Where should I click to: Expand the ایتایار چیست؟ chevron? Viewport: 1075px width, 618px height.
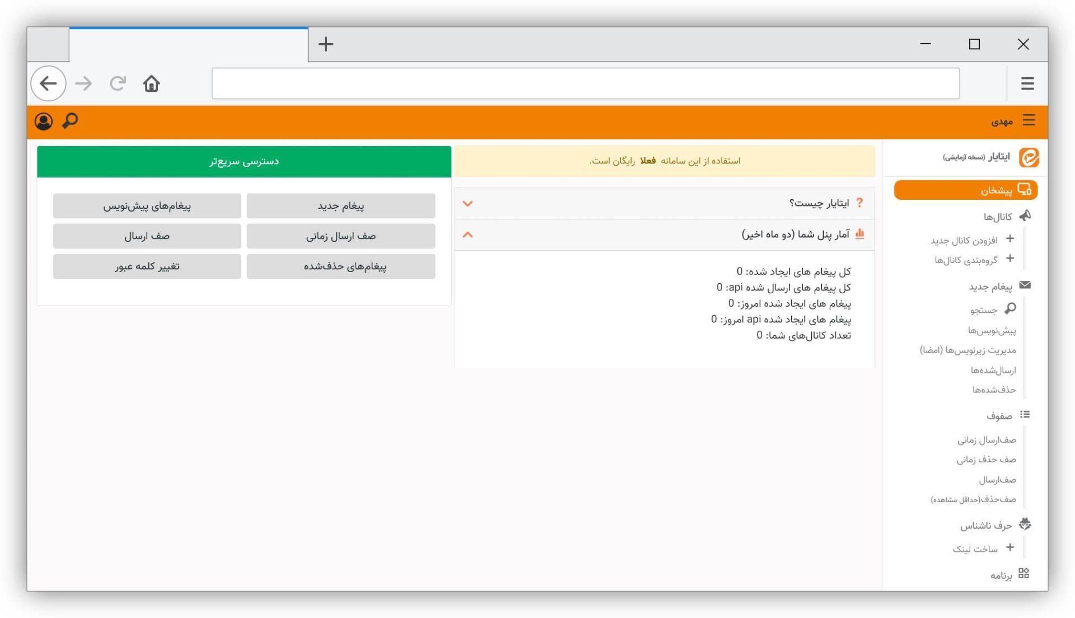click(x=468, y=203)
